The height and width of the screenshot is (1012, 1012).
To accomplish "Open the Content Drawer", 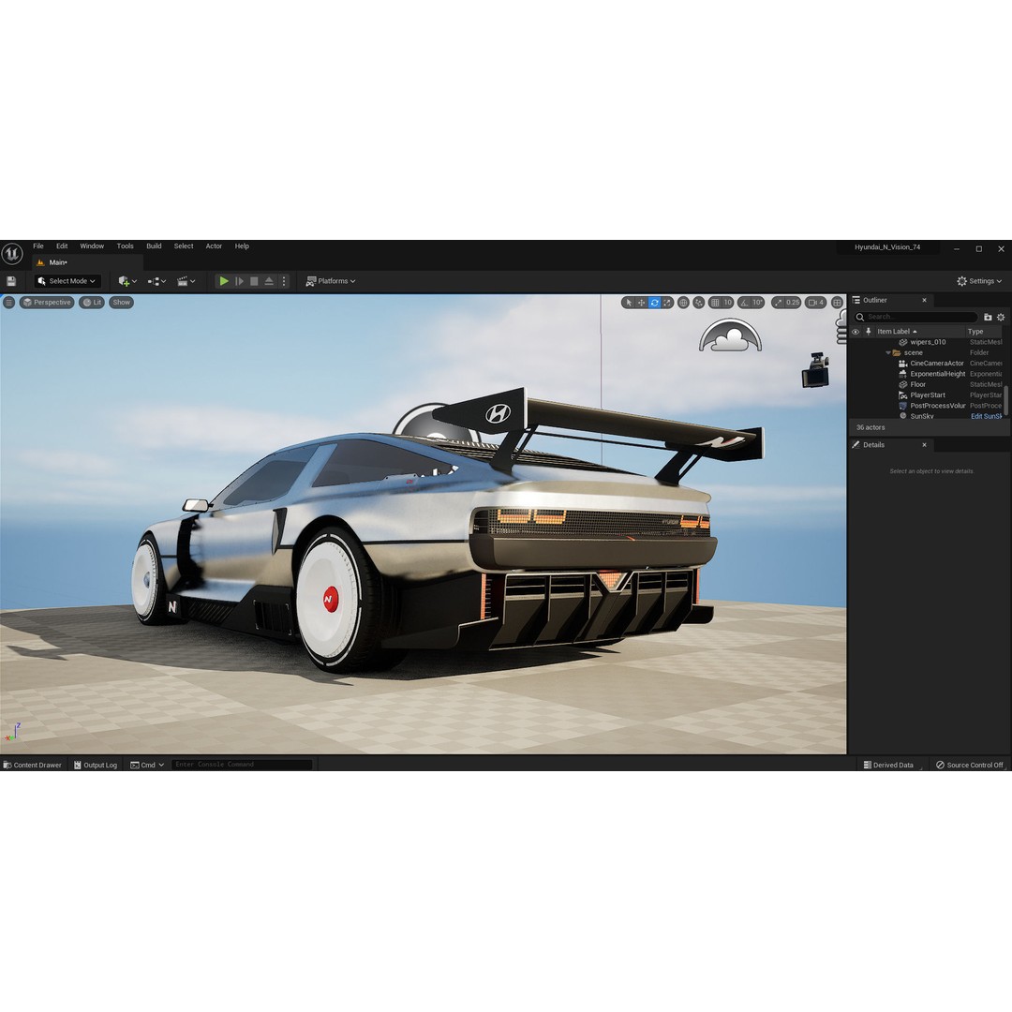I will 32,765.
